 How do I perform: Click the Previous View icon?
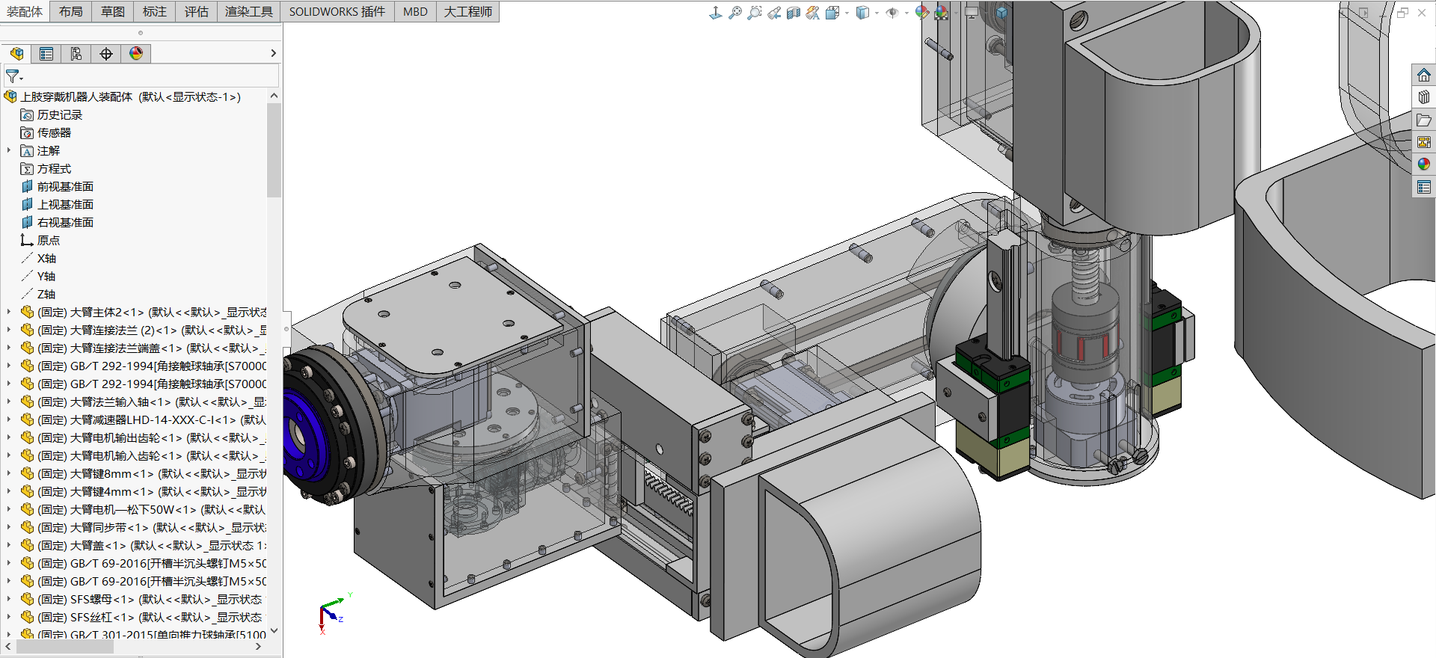coord(774,12)
